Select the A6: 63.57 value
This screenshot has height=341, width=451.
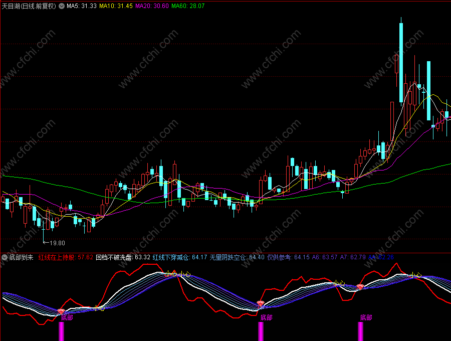[x=325, y=257]
